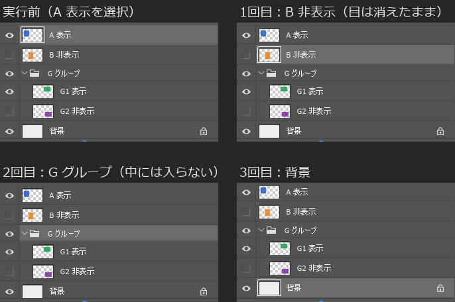Screen dimensions: 455x302
Task: Select G1 表示 thumbnail in 3回目 panel
Action: pos(280,248)
